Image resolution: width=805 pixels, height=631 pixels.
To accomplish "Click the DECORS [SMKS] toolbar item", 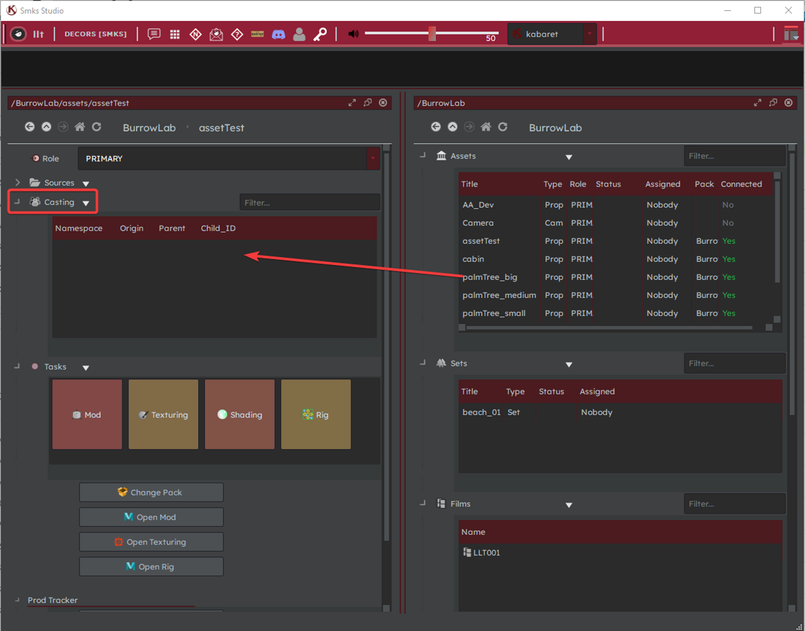I will 96,34.
